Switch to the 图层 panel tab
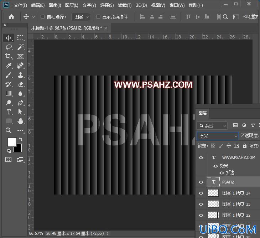The width and height of the screenshot is (260, 238). (x=202, y=113)
